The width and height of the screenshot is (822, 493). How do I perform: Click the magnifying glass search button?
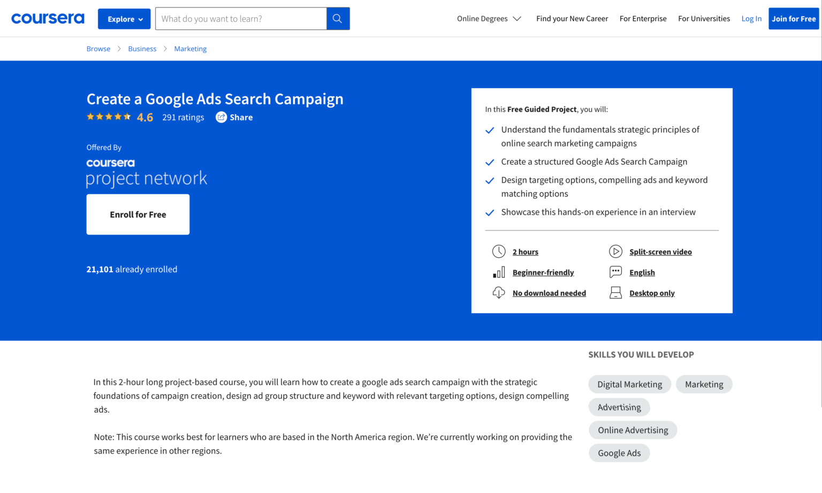(x=338, y=19)
